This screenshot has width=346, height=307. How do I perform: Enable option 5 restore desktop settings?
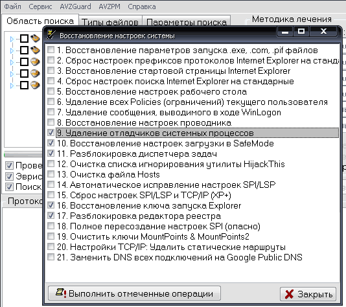coord(51,91)
